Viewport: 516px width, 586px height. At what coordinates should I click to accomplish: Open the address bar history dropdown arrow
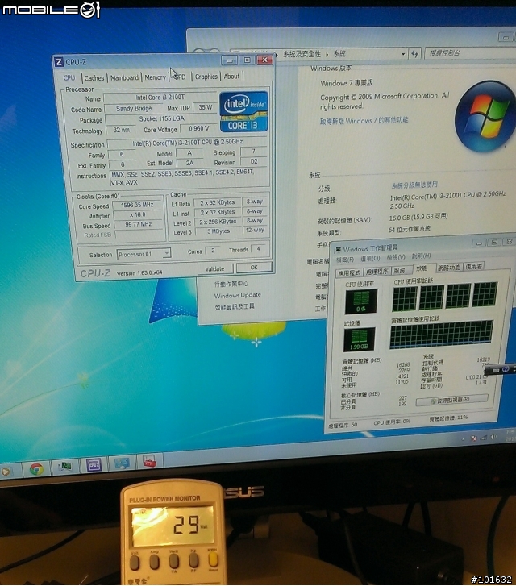click(403, 54)
